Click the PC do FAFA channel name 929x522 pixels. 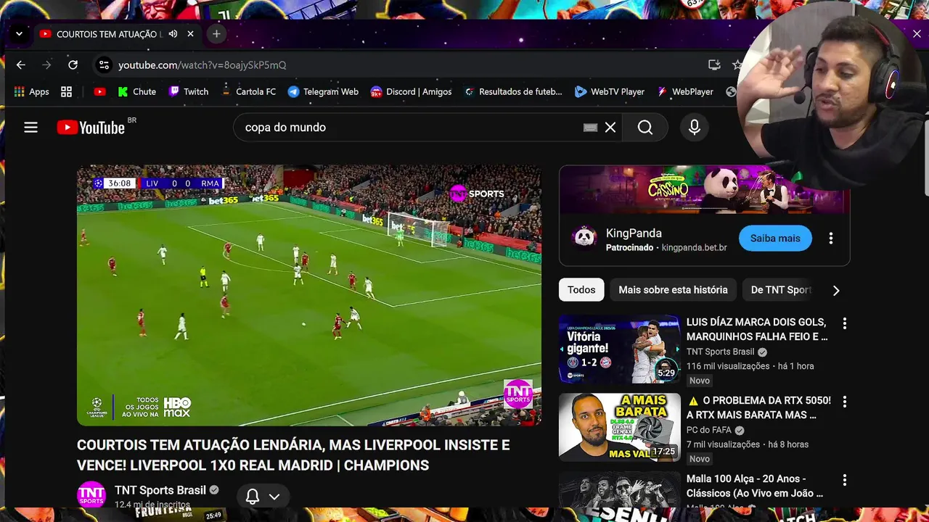709,430
